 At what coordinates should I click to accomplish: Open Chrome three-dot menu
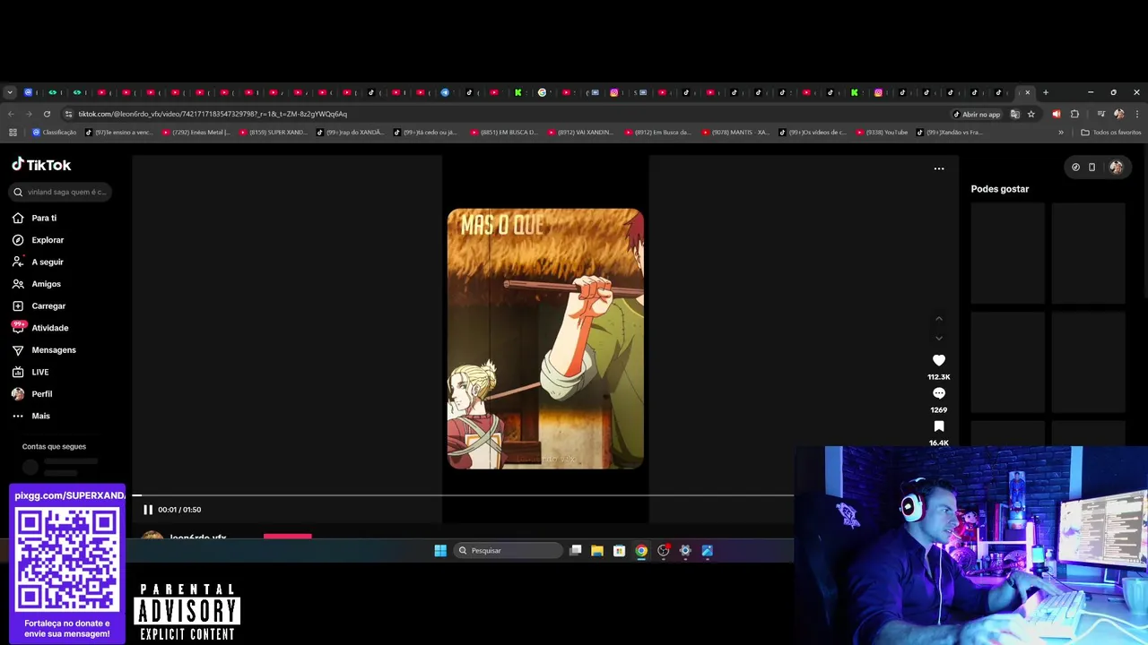1137,114
